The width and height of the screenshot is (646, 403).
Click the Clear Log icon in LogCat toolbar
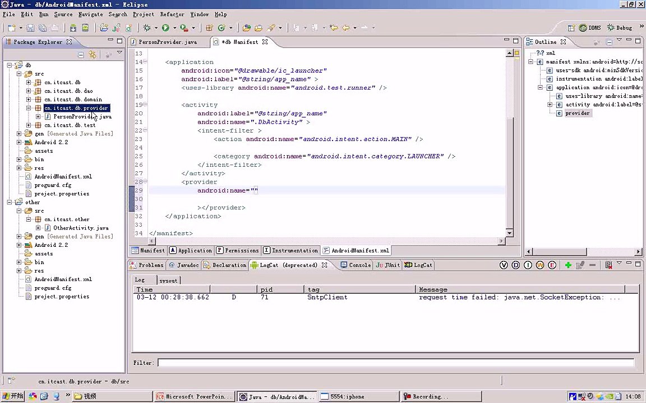[x=608, y=265]
